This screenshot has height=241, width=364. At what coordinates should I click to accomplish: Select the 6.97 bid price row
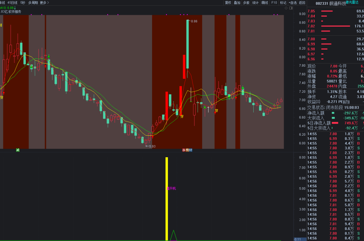336,54
